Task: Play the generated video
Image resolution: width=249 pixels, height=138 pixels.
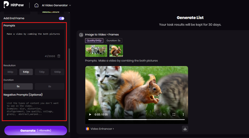Action: pyautogui.click(x=90, y=114)
